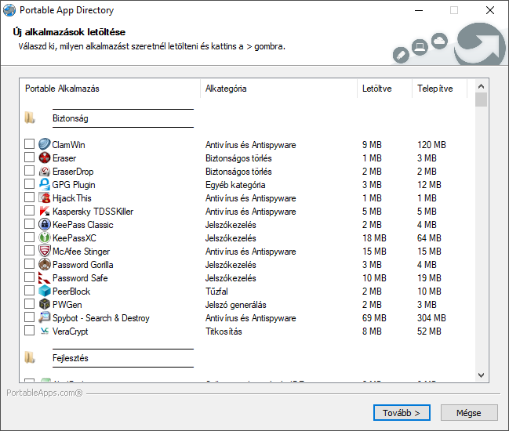Check the VeraCrypt checkbox
The height and width of the screenshot is (431, 509).
29,331
